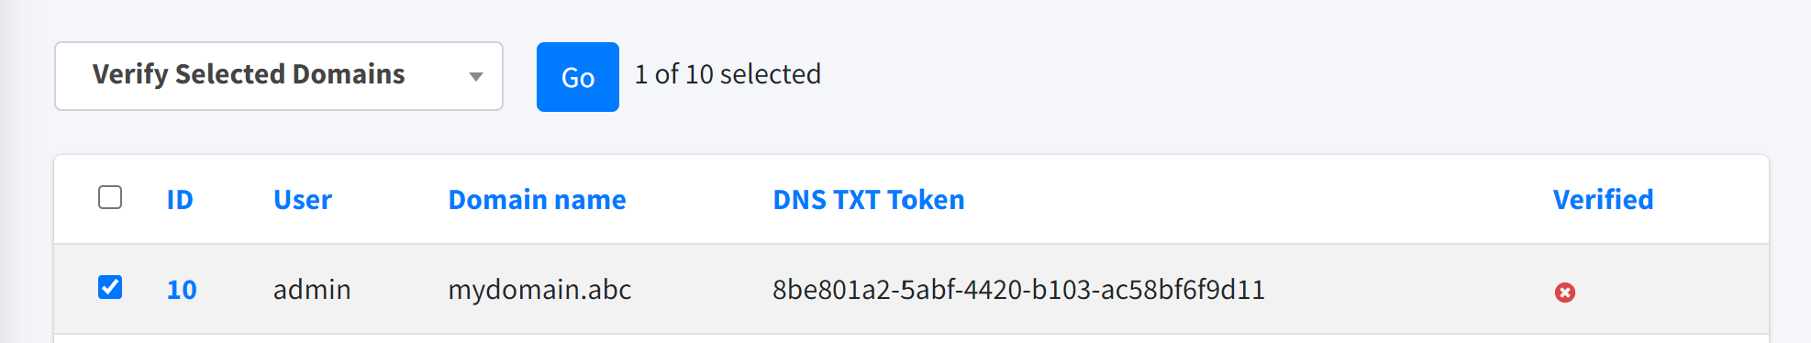Screen dimensions: 1811x343
Task: Sort by DNS TXT Token header
Action: pyautogui.click(x=869, y=200)
